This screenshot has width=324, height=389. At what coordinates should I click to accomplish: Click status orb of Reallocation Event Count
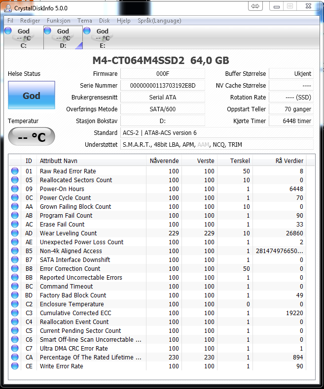[15, 322]
